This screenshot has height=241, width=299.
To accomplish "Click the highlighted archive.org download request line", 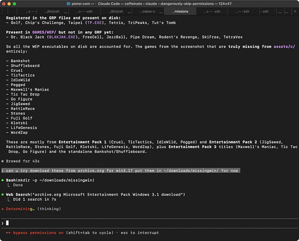I will coord(121,171).
